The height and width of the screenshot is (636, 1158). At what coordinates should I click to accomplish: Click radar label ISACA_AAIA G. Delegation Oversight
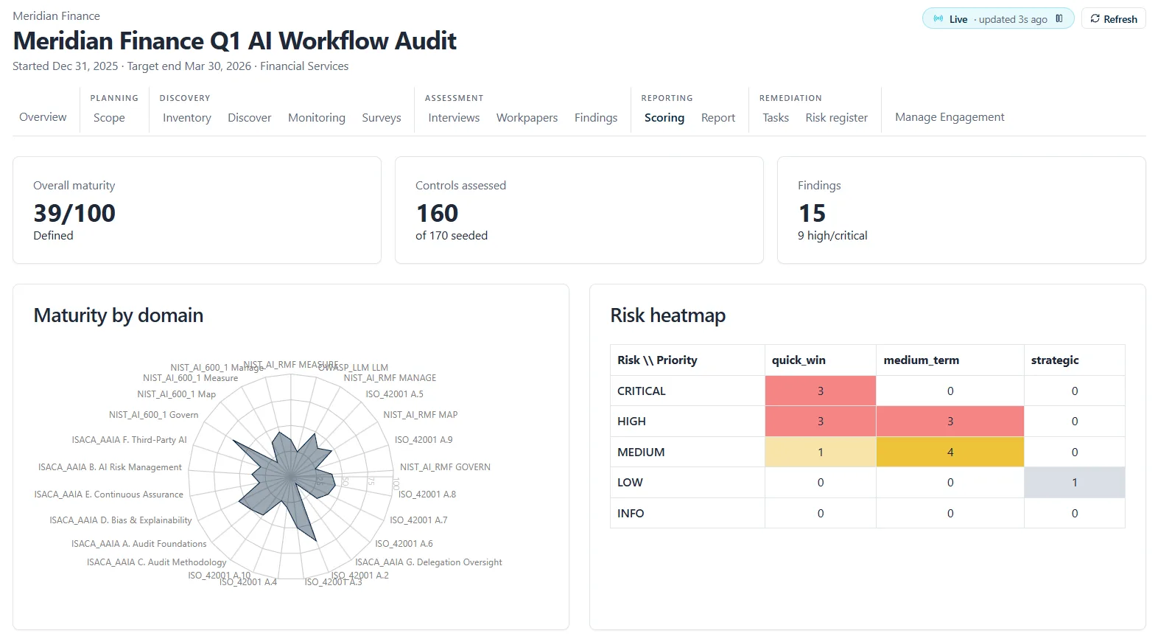pyautogui.click(x=429, y=562)
